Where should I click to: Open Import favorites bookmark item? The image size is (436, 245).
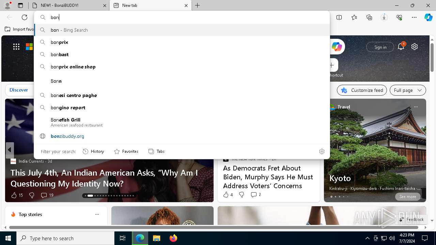click(x=19, y=29)
